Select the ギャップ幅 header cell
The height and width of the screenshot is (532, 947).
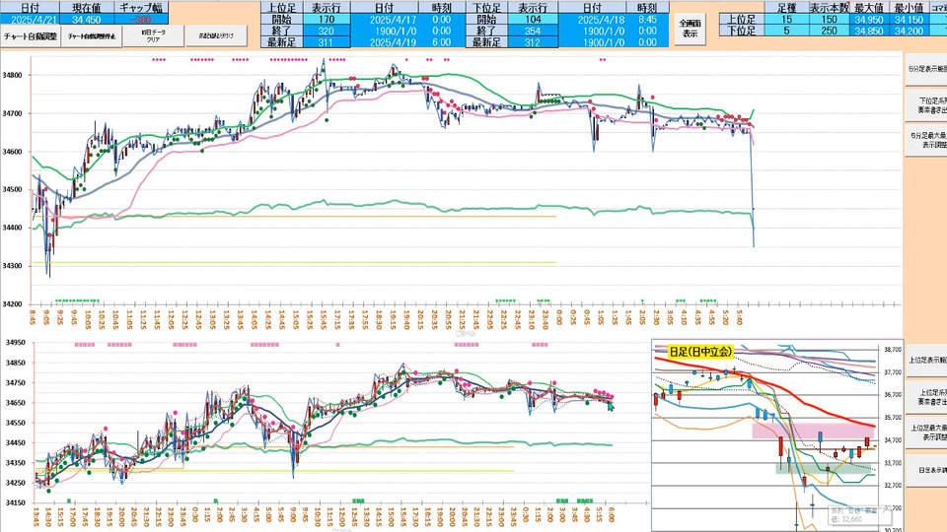(141, 8)
